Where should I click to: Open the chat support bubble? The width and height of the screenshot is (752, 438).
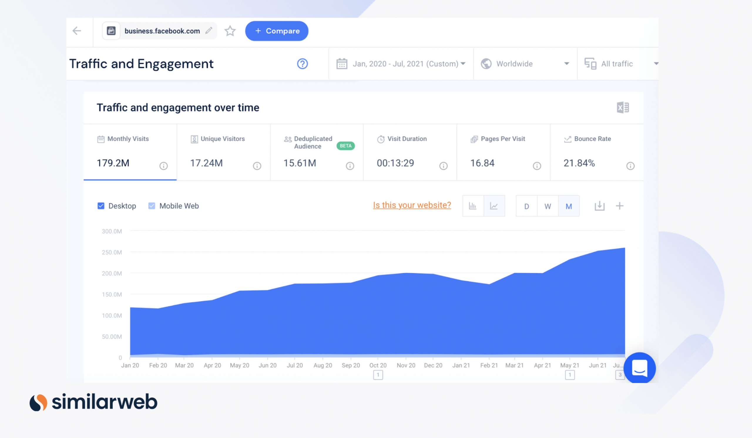point(639,368)
